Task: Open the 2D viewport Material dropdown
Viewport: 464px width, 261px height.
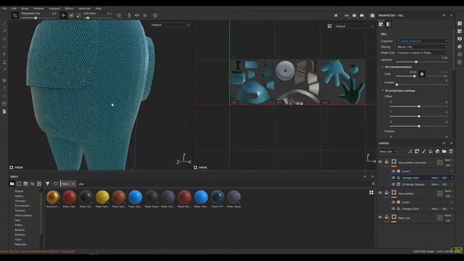Action: [355, 26]
